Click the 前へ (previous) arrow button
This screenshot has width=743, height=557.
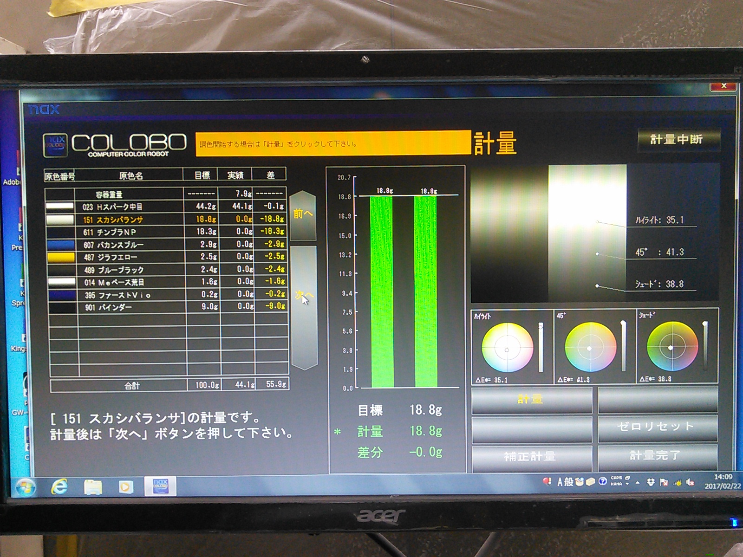tap(303, 215)
